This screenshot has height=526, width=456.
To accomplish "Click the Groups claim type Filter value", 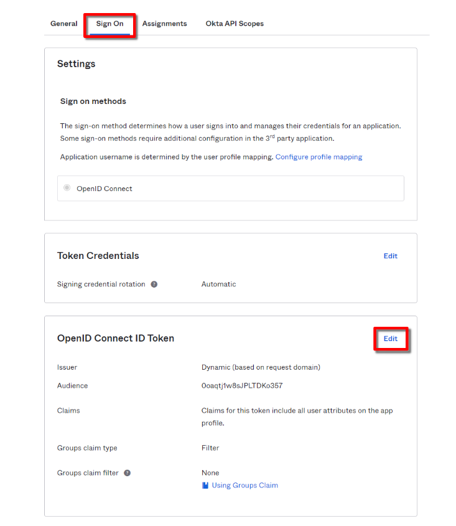I will (x=210, y=448).
